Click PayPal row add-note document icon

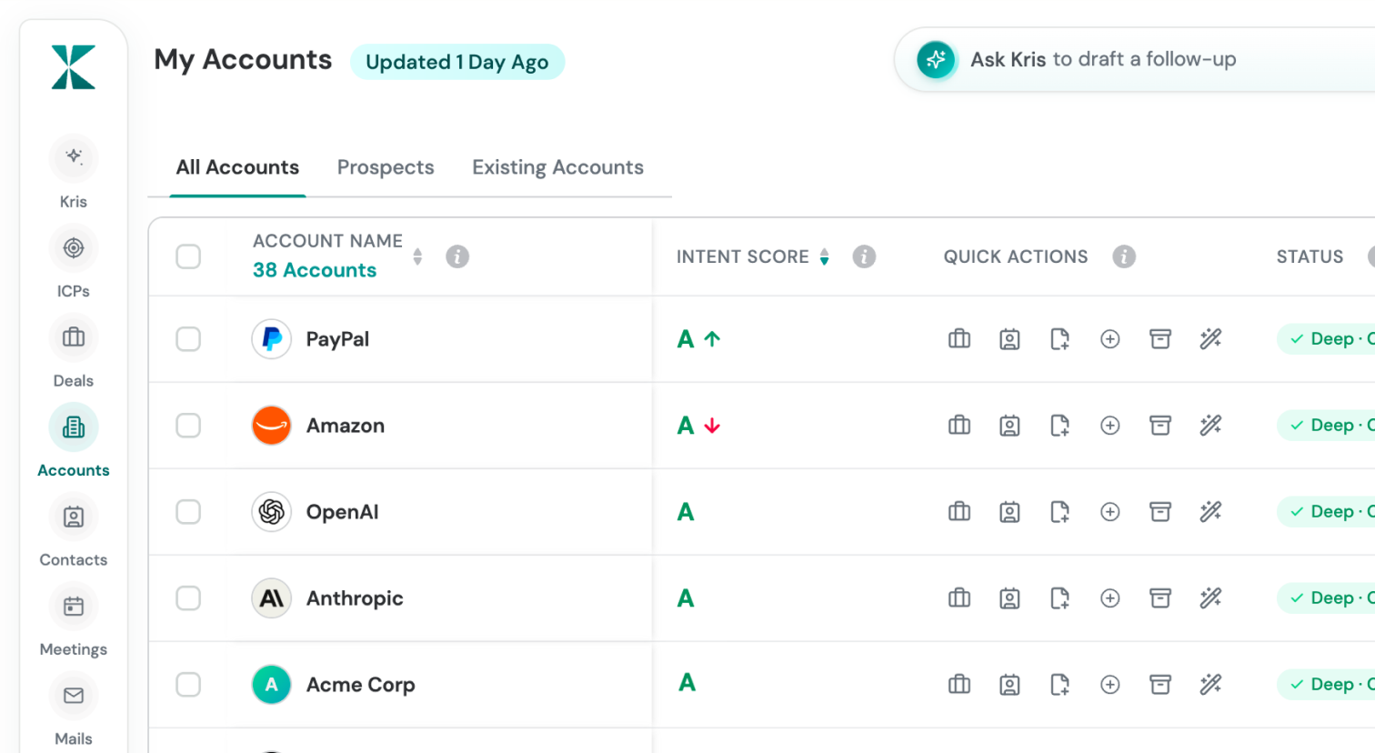(x=1059, y=339)
